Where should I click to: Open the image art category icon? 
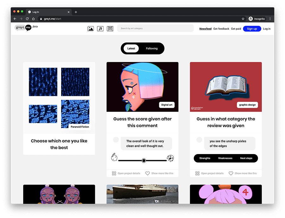(x=91, y=29)
